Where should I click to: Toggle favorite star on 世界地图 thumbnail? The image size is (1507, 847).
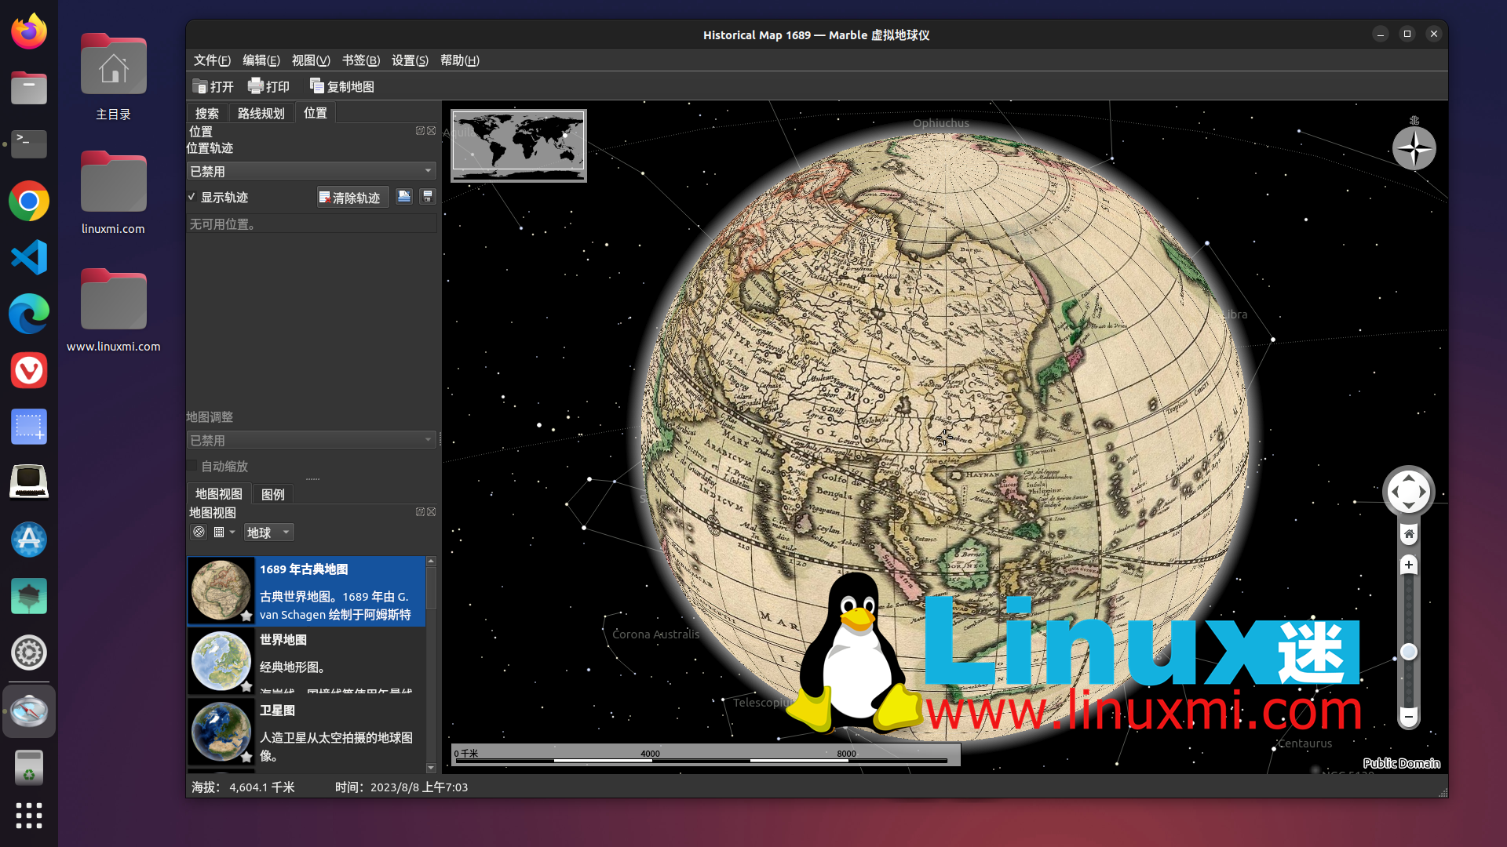point(246,686)
